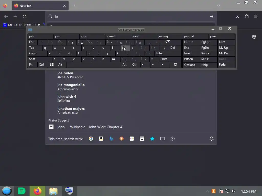Open Firefox from the taskbar
This screenshot has height=196, width=262.
click(x=38, y=191)
